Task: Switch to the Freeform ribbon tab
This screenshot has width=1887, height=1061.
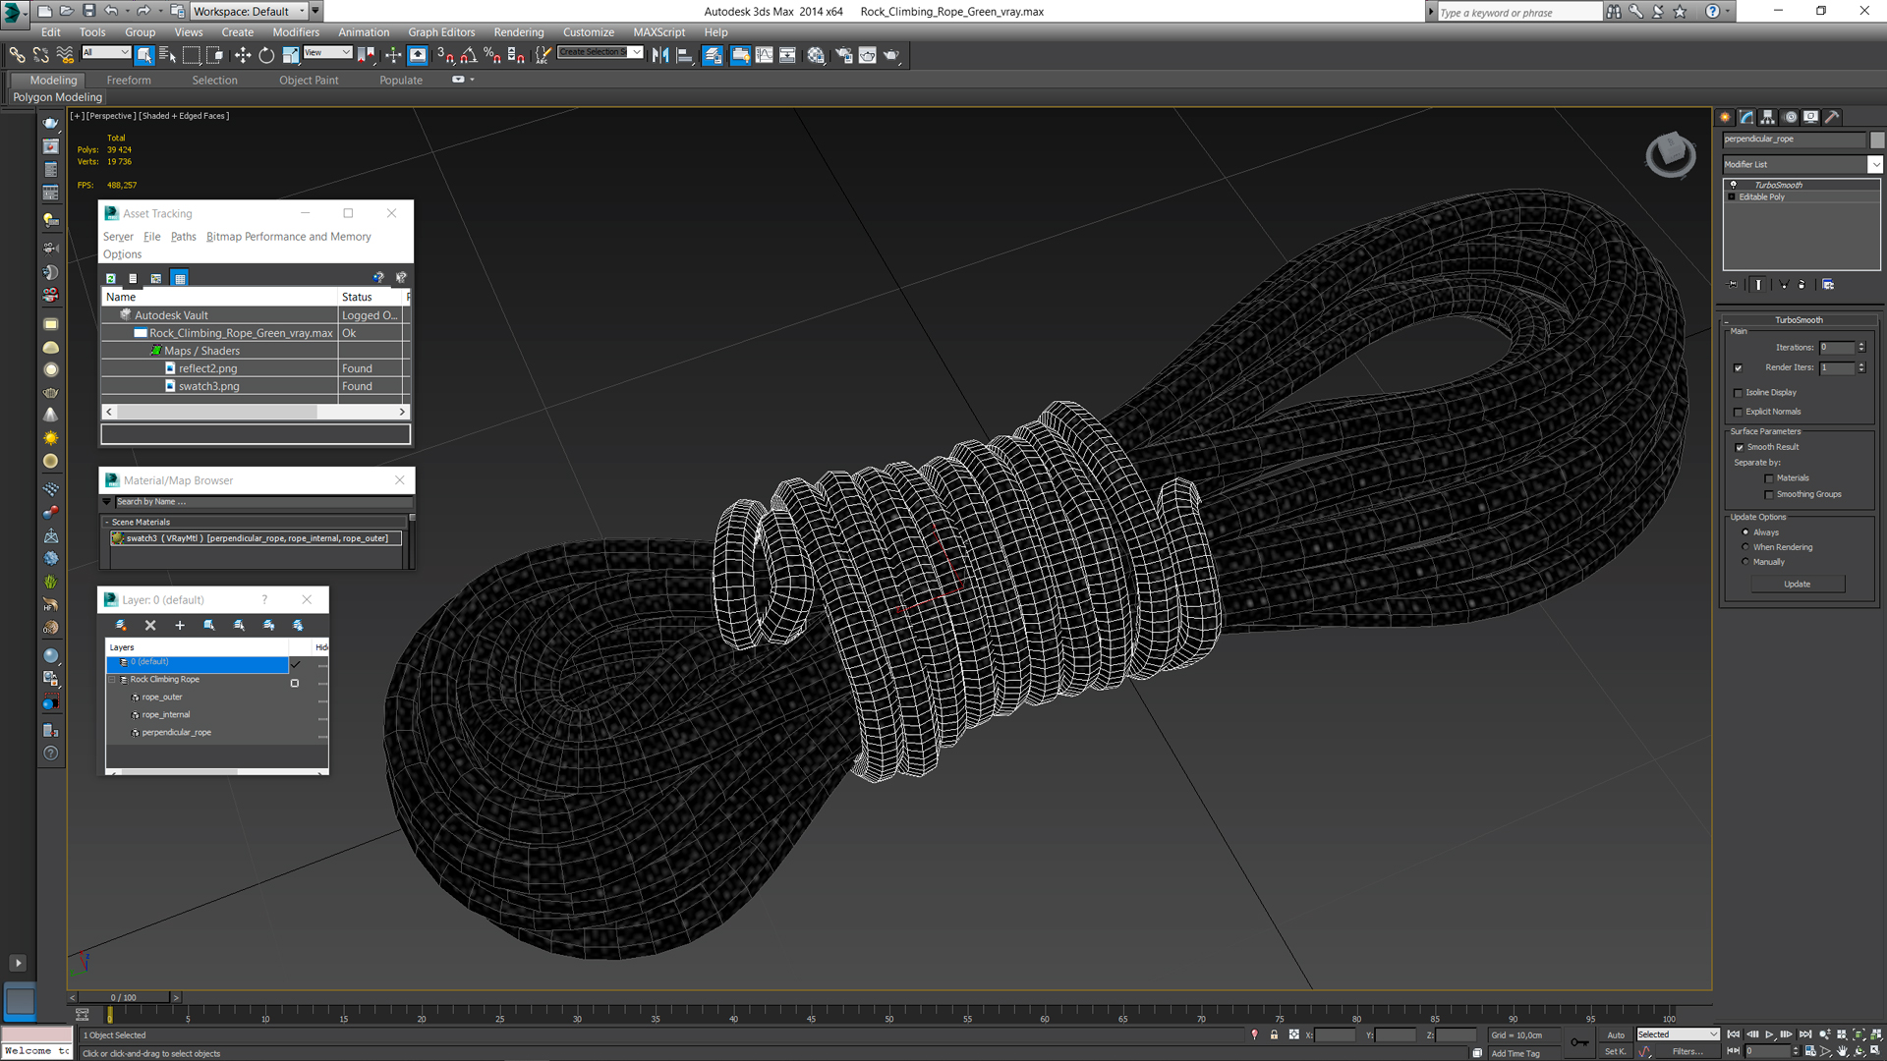Action: (129, 81)
